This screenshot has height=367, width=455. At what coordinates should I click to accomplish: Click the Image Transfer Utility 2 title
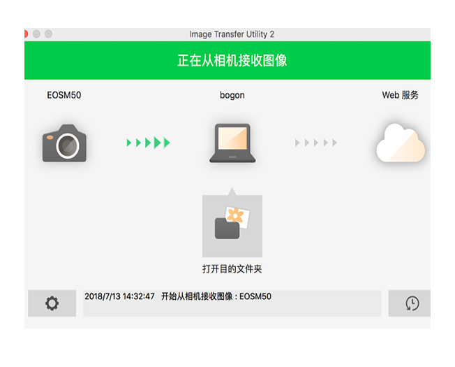232,34
